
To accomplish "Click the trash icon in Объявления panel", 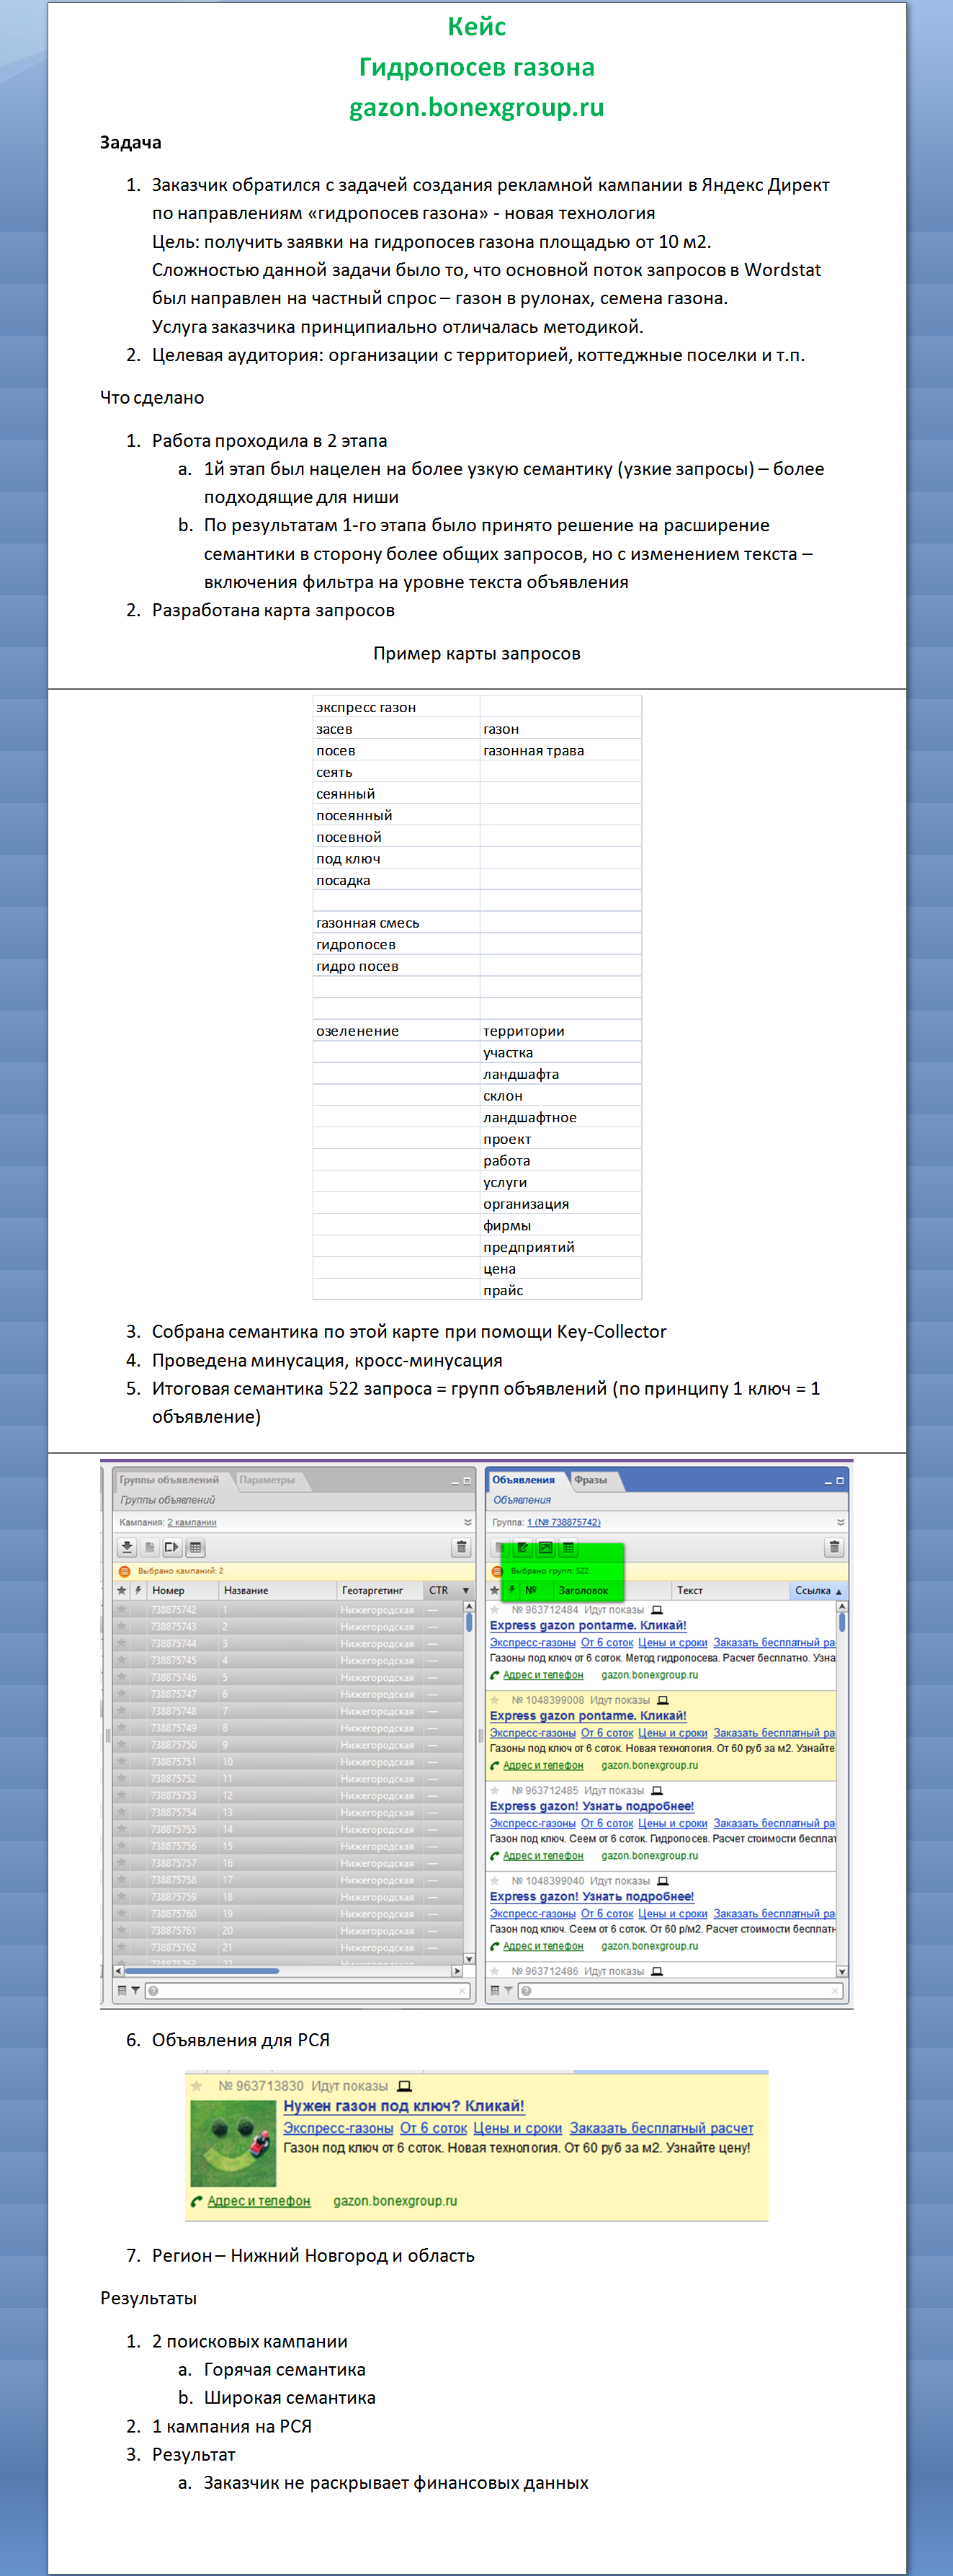I will [x=834, y=1547].
